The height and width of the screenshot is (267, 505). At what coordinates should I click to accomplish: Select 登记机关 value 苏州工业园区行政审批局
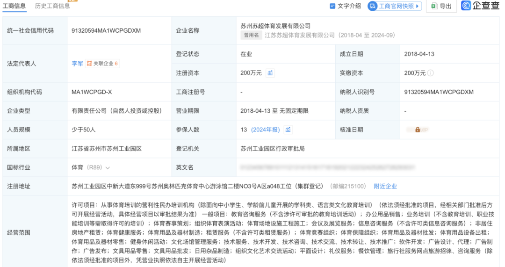point(273,149)
